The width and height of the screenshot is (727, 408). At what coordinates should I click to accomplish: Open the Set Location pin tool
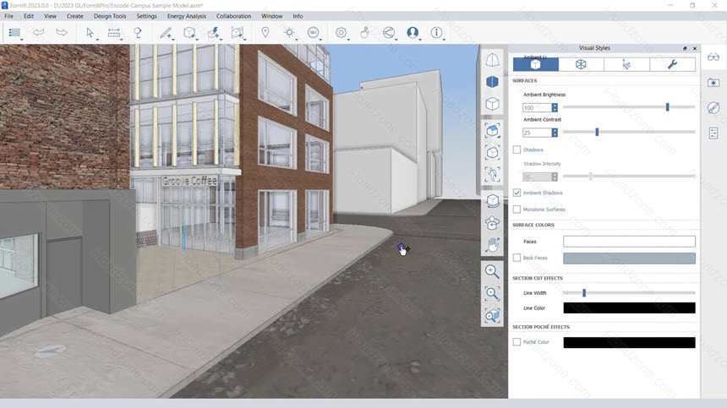coord(265,32)
